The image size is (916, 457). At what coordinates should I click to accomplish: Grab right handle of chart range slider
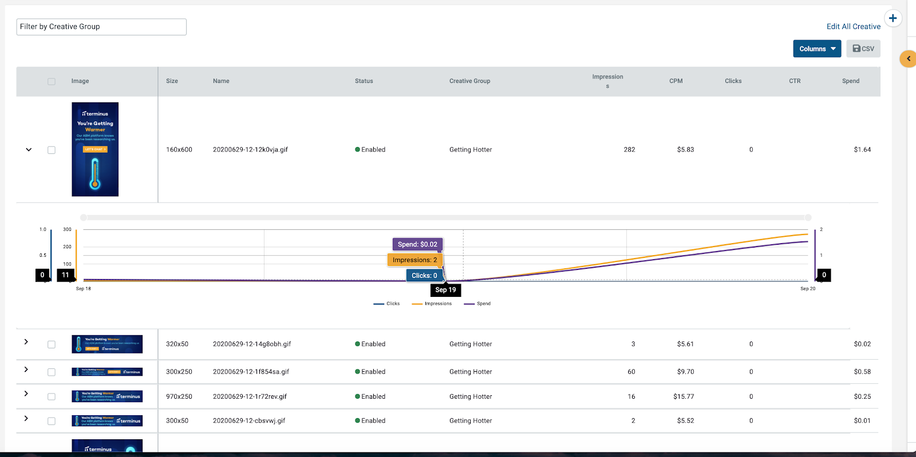click(808, 217)
